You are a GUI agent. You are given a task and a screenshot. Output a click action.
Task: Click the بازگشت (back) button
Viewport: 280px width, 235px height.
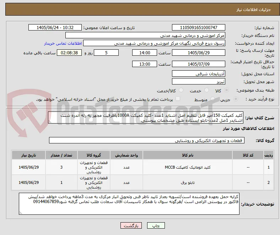pyautogui.click(x=131, y=225)
